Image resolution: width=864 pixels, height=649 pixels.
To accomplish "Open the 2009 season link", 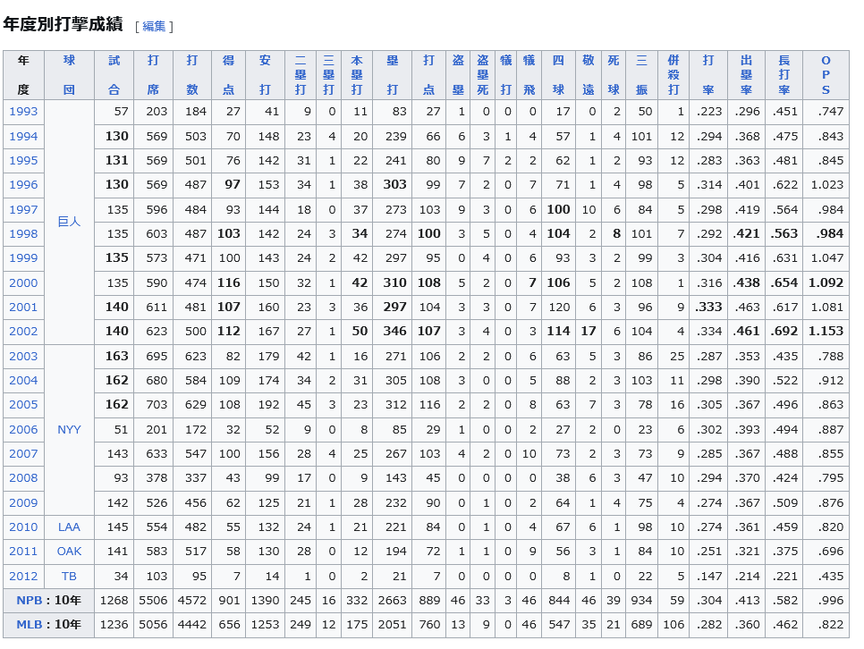I will [23, 503].
